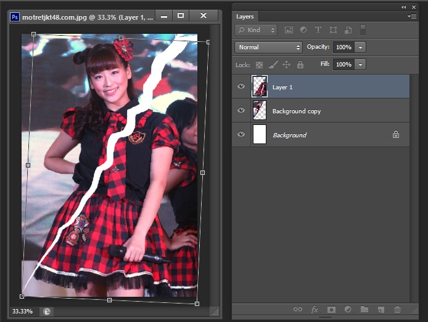Hide Layer 1 using eye icon
The height and width of the screenshot is (322, 428).
tap(241, 86)
